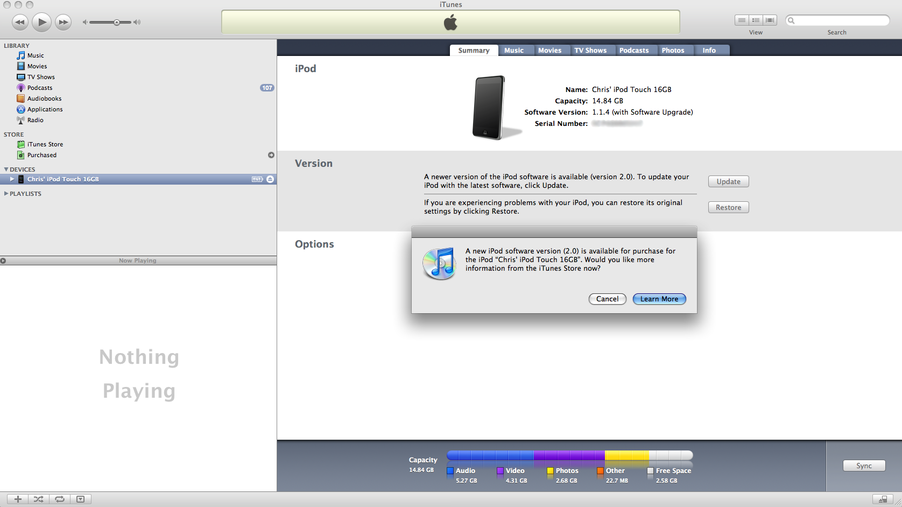Click the "Now Playing" panel header
The image size is (902, 507).
coord(138,260)
